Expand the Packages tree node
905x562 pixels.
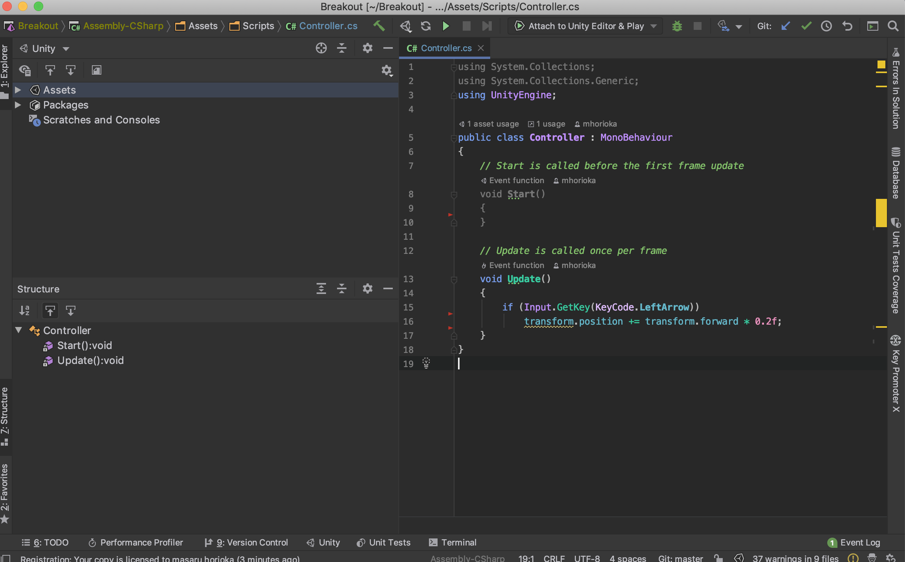point(18,105)
